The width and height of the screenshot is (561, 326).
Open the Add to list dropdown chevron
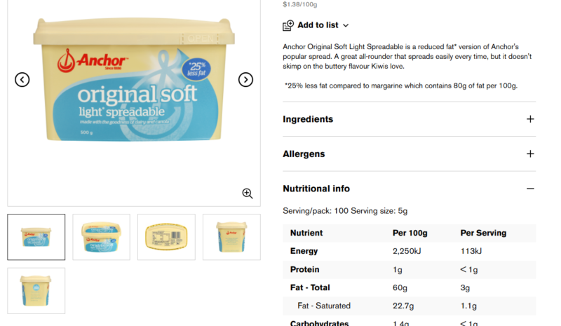[x=346, y=25]
